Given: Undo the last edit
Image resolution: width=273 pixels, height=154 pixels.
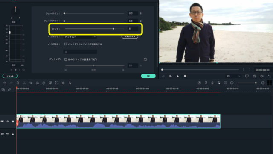Looking at the screenshot, I should tap(5, 83).
